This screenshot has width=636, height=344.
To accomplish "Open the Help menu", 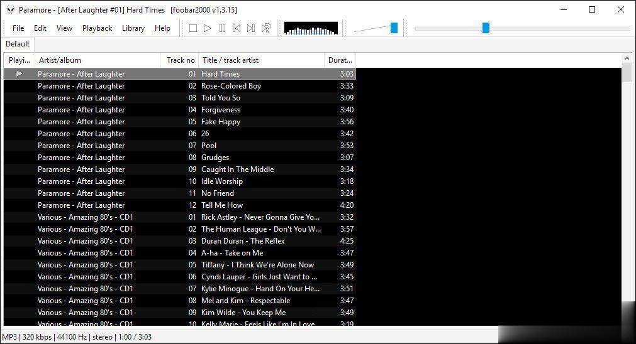I will pos(163,28).
